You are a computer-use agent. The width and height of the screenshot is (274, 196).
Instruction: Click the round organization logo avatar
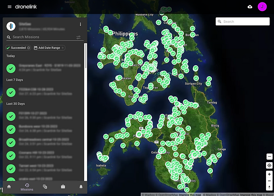pos(11,26)
